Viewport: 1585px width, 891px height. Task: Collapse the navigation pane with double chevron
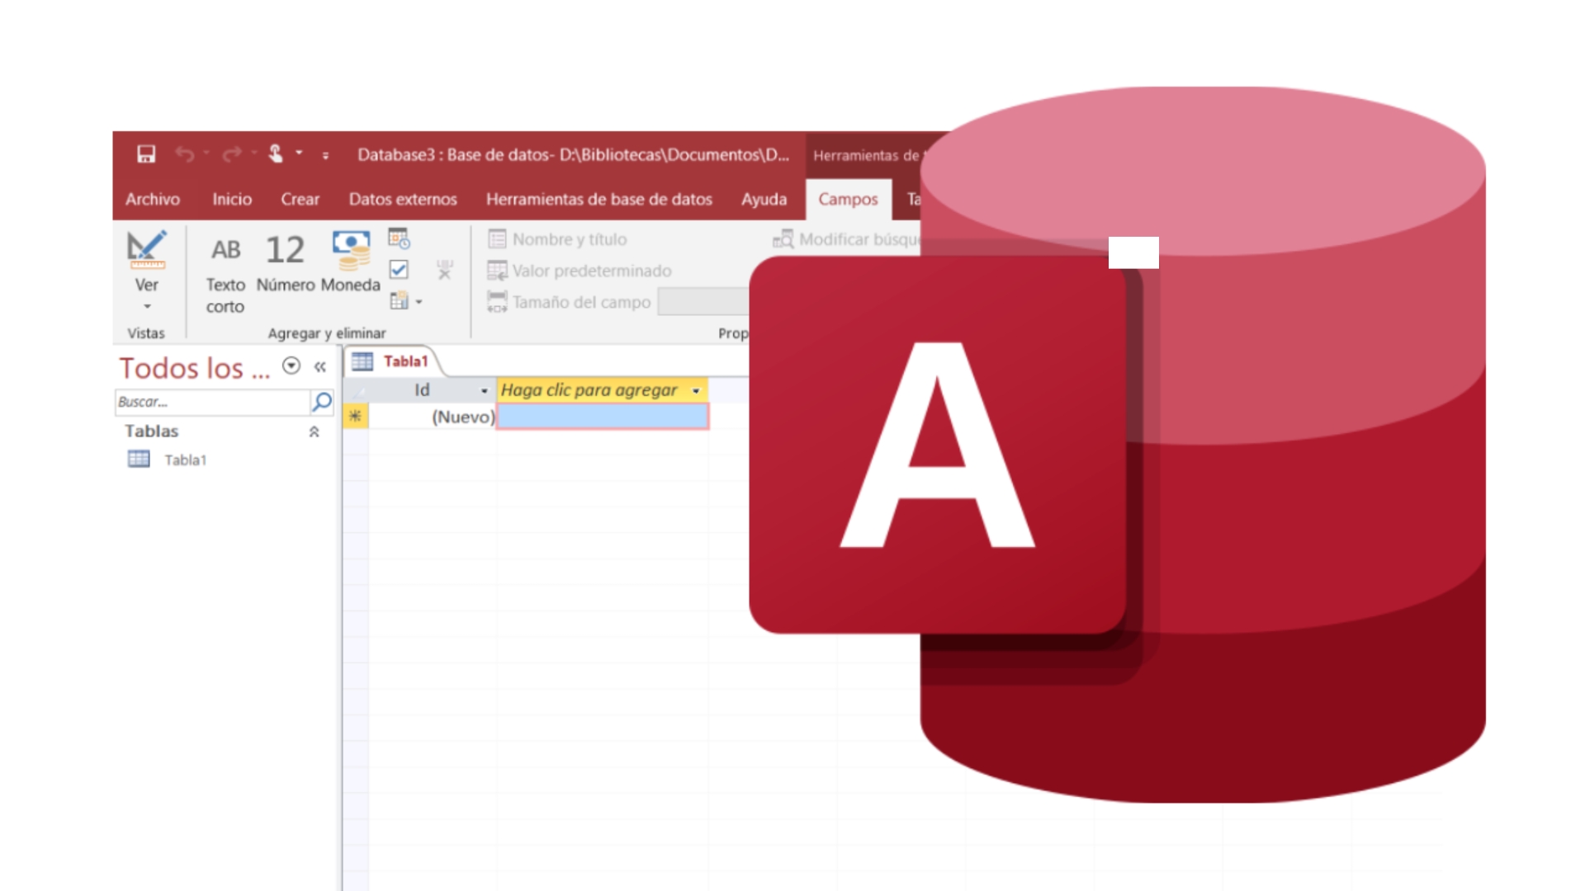click(322, 368)
